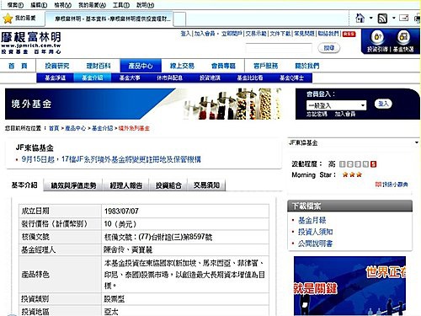Open a new blank browser tab
421x316 pixels.
[179, 19]
